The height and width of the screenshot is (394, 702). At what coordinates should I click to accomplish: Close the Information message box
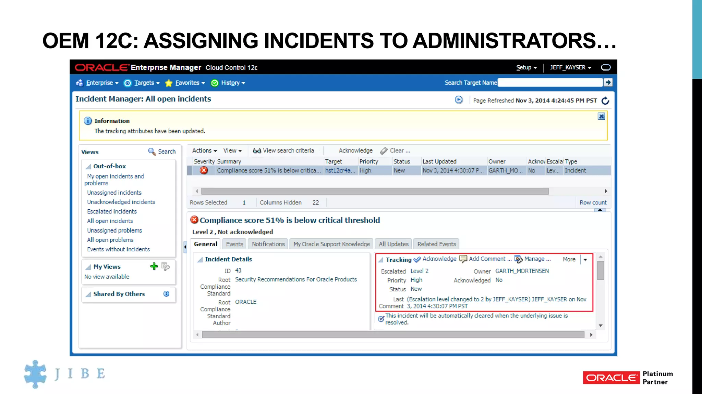pos(601,116)
